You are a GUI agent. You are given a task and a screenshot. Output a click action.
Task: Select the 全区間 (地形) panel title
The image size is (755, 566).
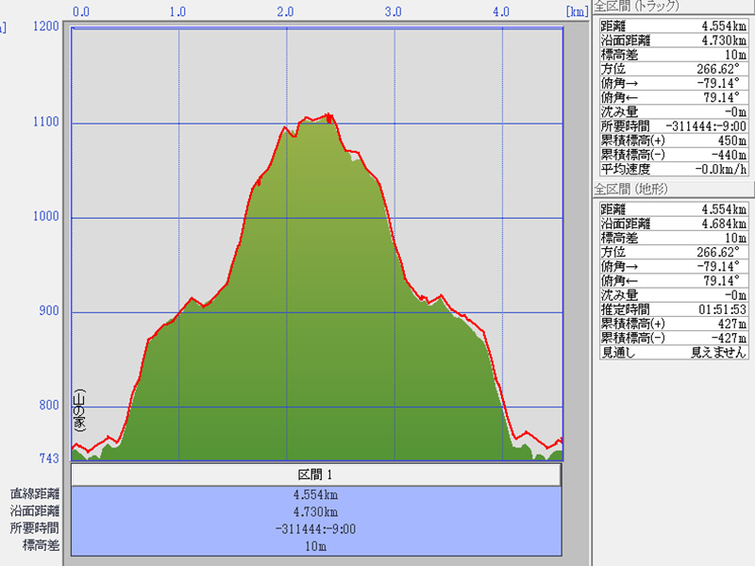tap(630, 189)
